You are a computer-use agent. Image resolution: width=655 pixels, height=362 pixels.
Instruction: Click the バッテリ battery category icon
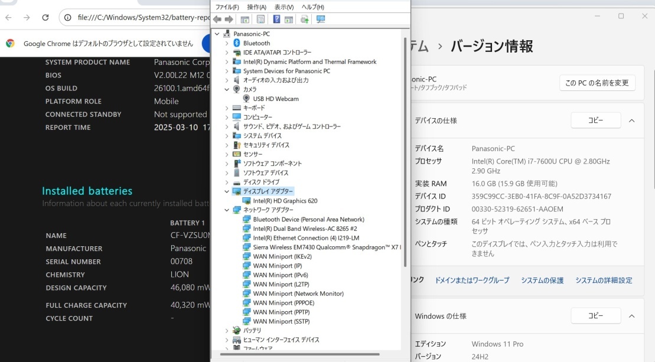(x=236, y=330)
